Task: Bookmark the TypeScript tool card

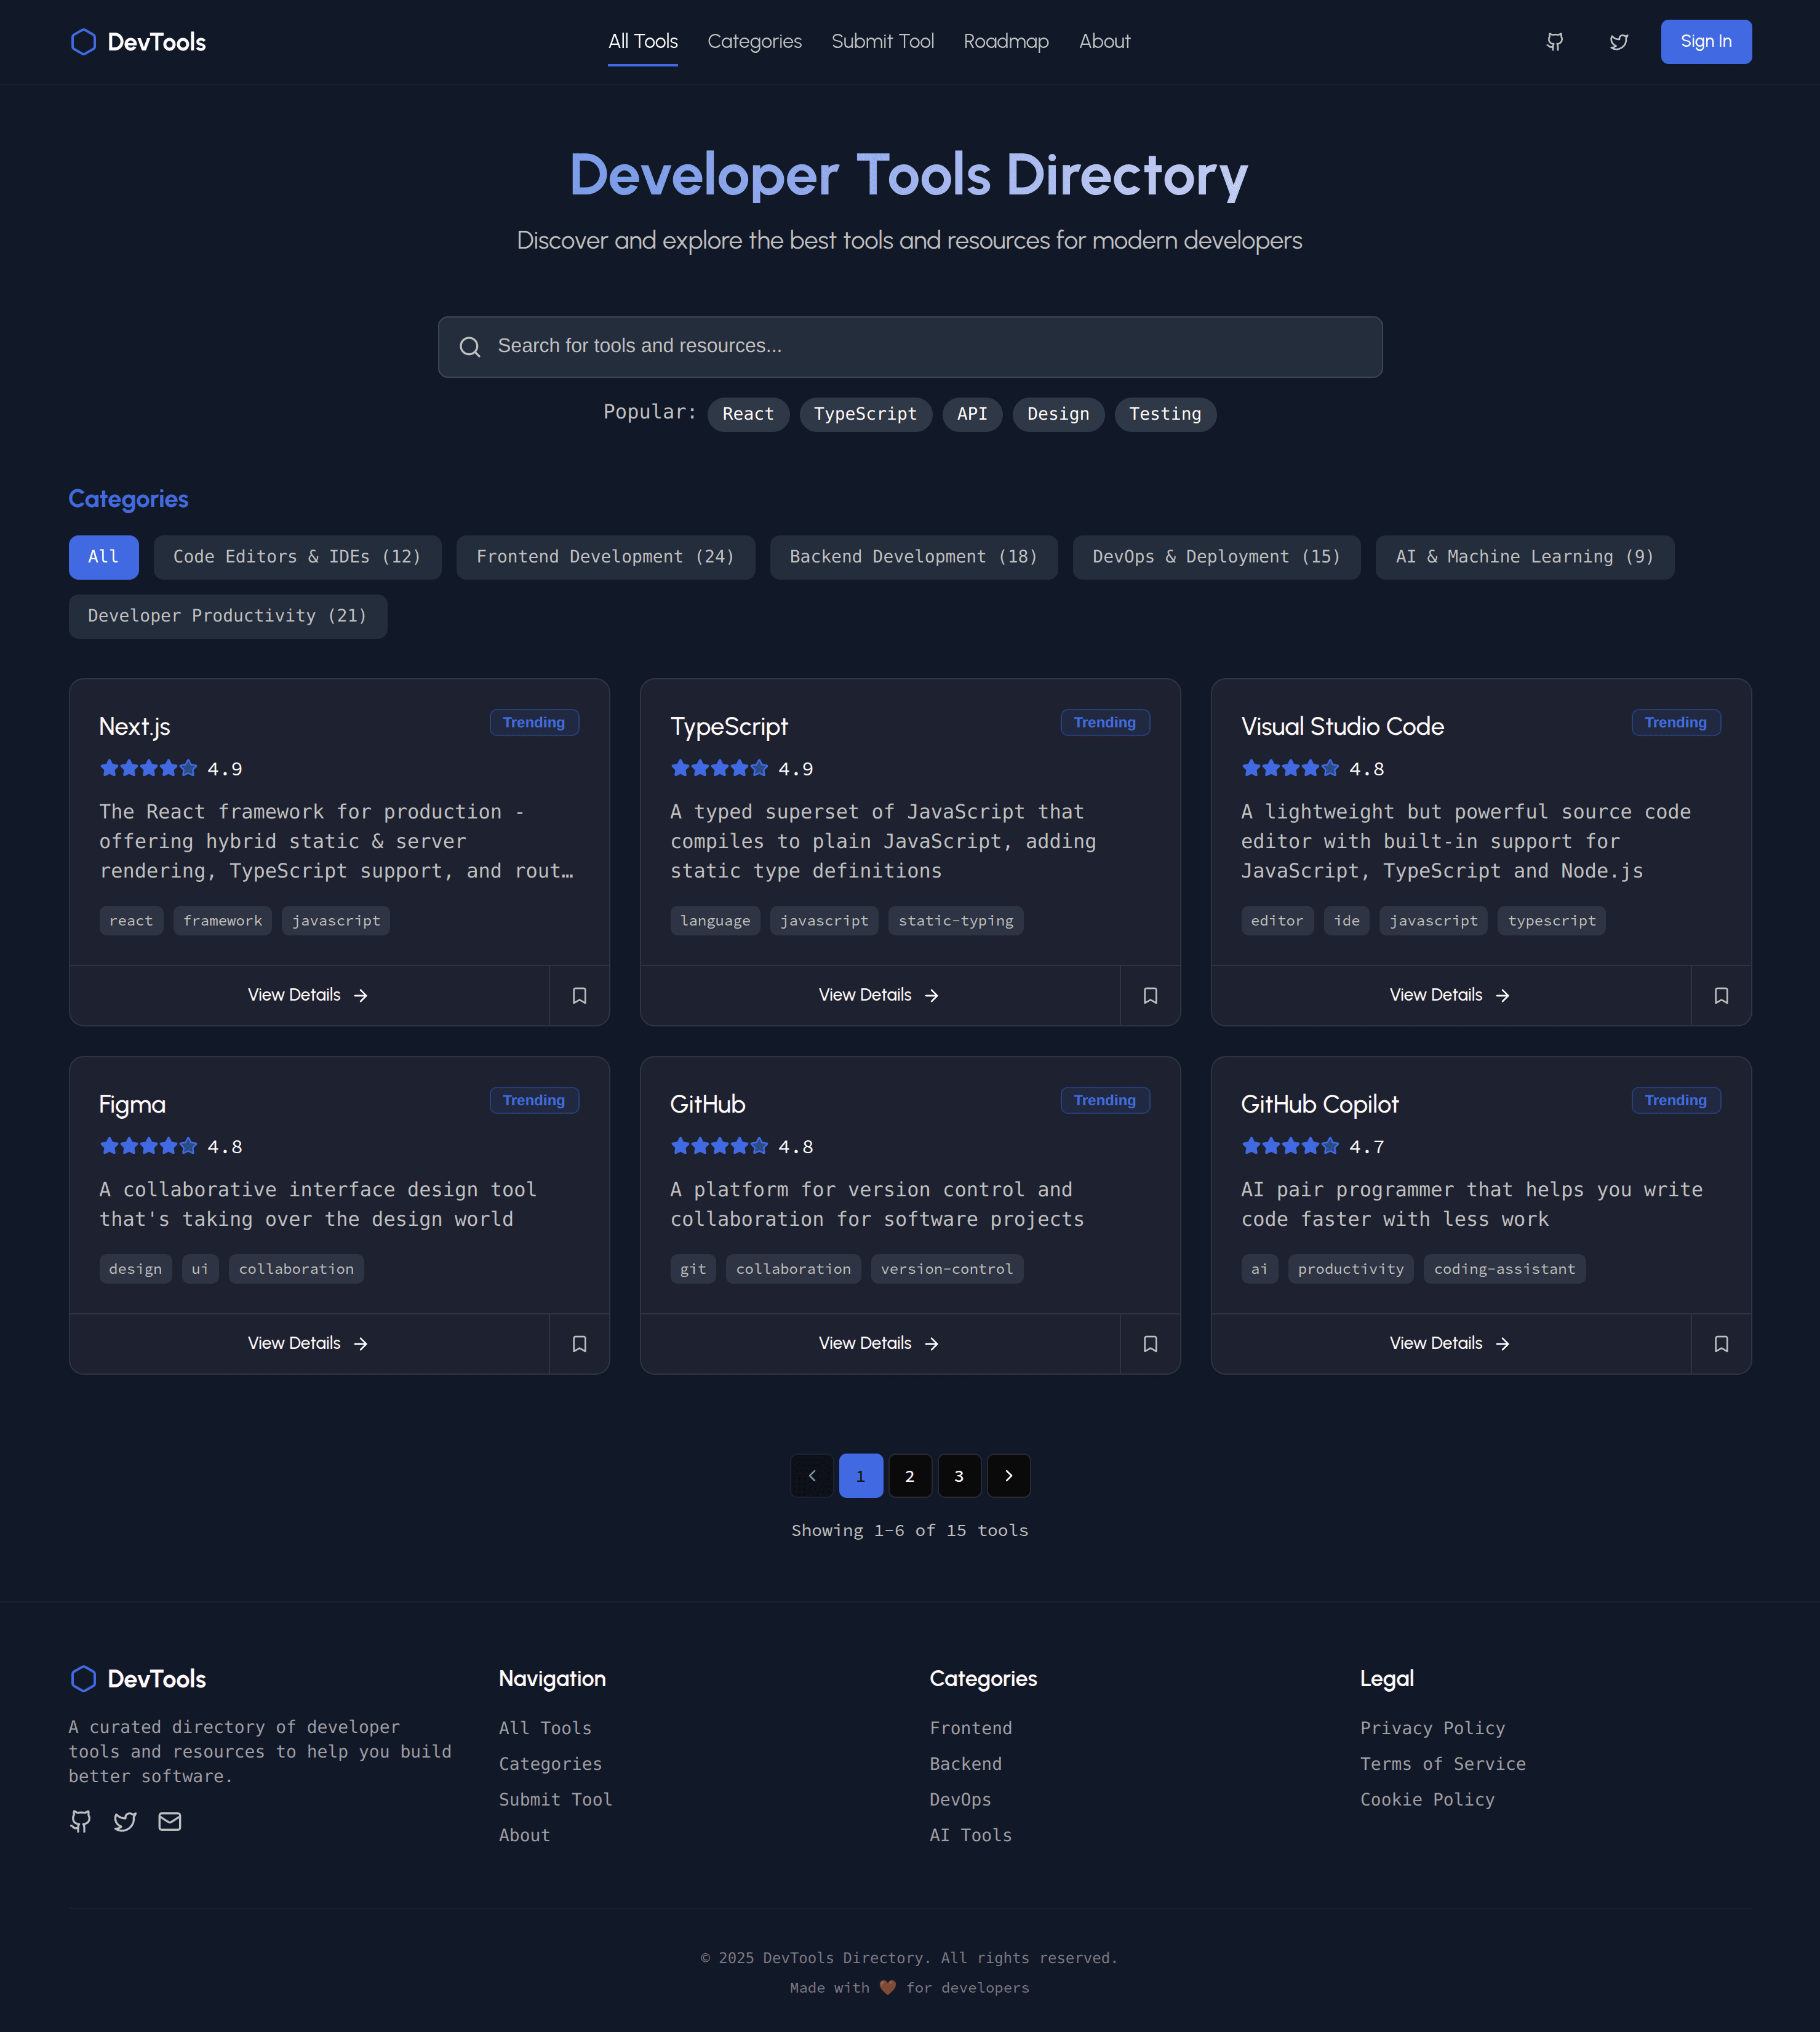Action: (x=1150, y=995)
